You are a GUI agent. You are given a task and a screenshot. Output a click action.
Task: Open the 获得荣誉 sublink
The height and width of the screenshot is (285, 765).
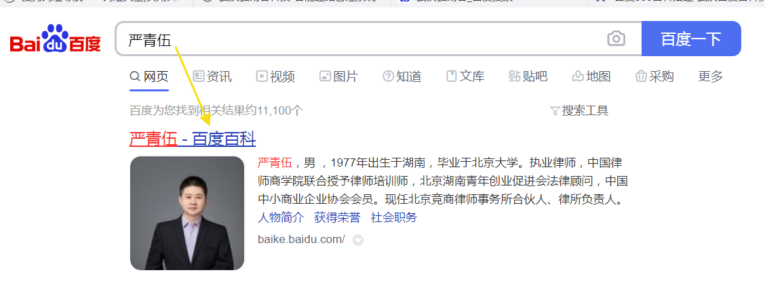pos(337,217)
